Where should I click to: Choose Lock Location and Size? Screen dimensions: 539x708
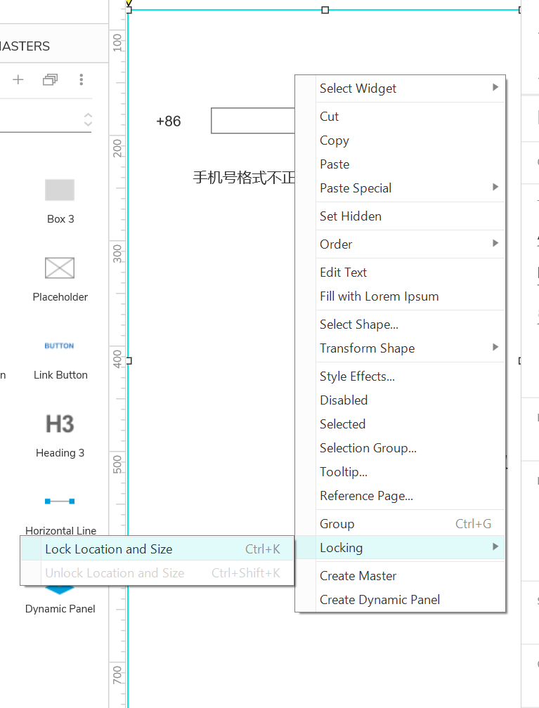click(109, 549)
